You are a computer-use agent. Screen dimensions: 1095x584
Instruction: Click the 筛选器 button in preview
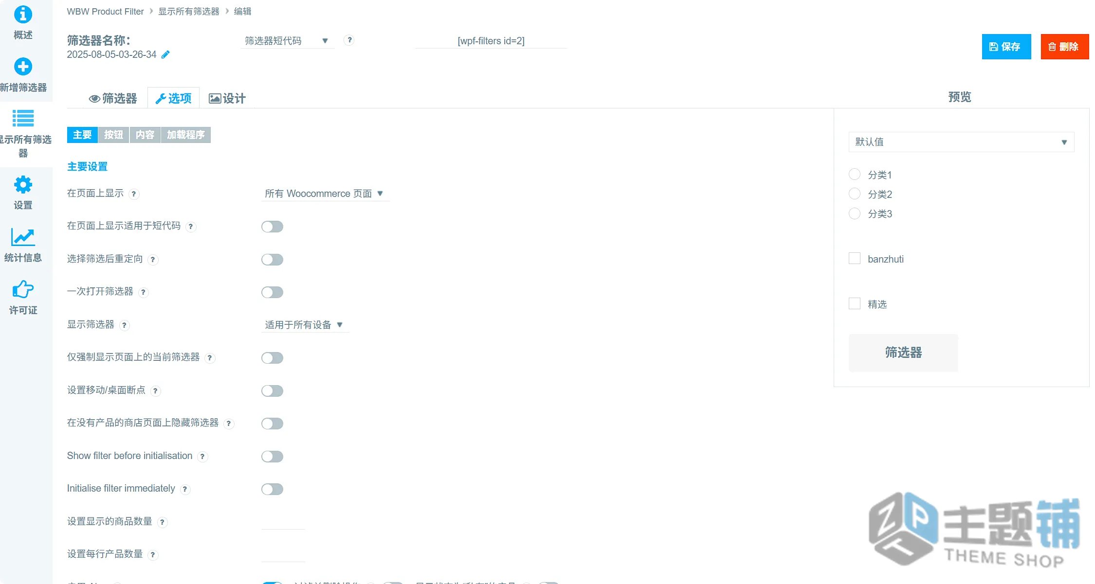(903, 353)
